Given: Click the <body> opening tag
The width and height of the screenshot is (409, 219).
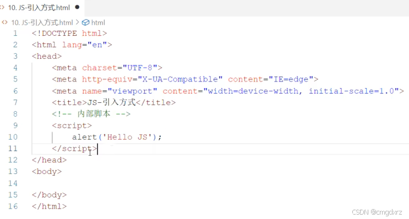Looking at the screenshot, I should click(x=47, y=172).
